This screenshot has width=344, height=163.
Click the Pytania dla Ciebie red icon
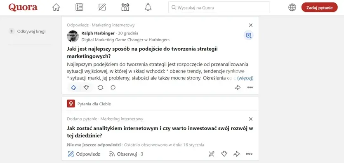(x=71, y=104)
